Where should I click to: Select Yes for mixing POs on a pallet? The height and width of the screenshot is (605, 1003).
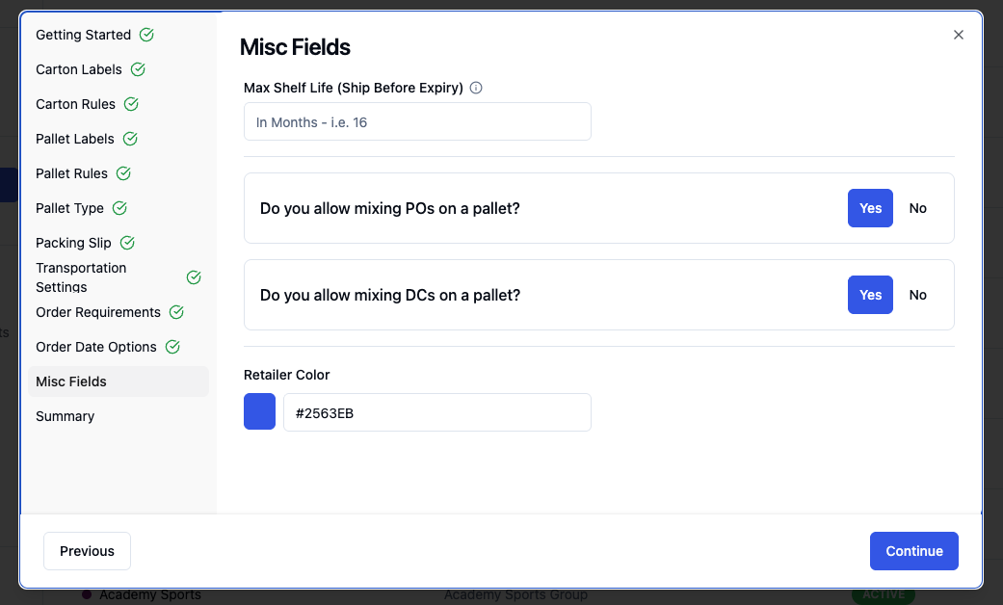[870, 208]
